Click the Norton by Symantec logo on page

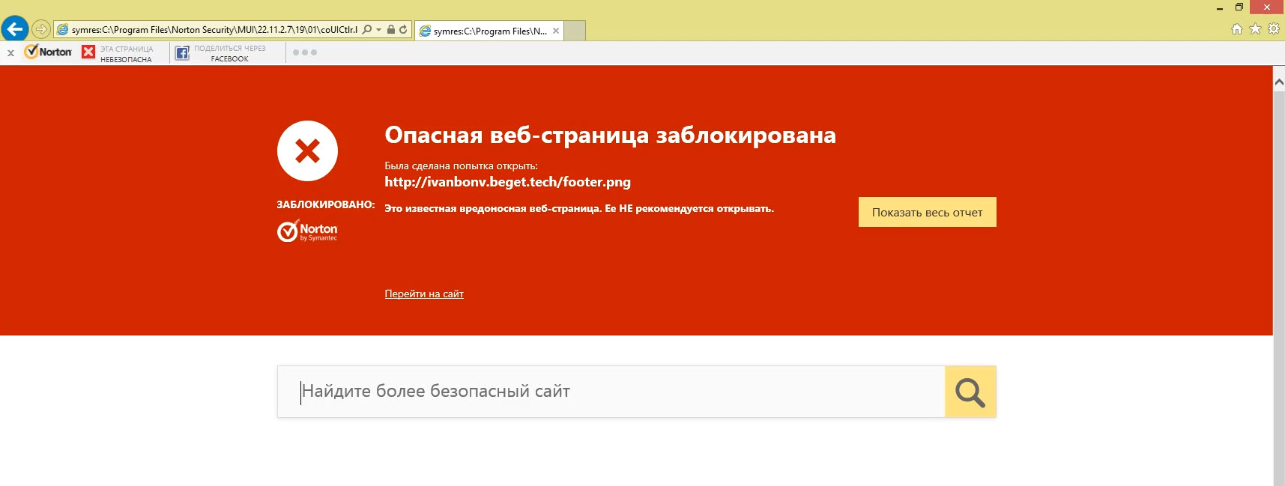click(x=307, y=231)
